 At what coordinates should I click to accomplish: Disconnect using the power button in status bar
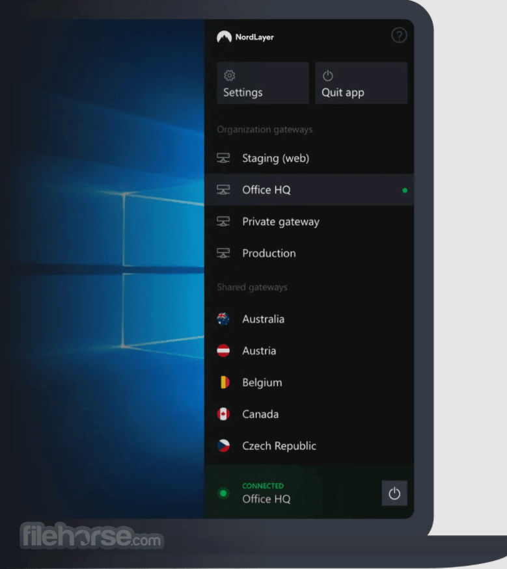pos(394,493)
